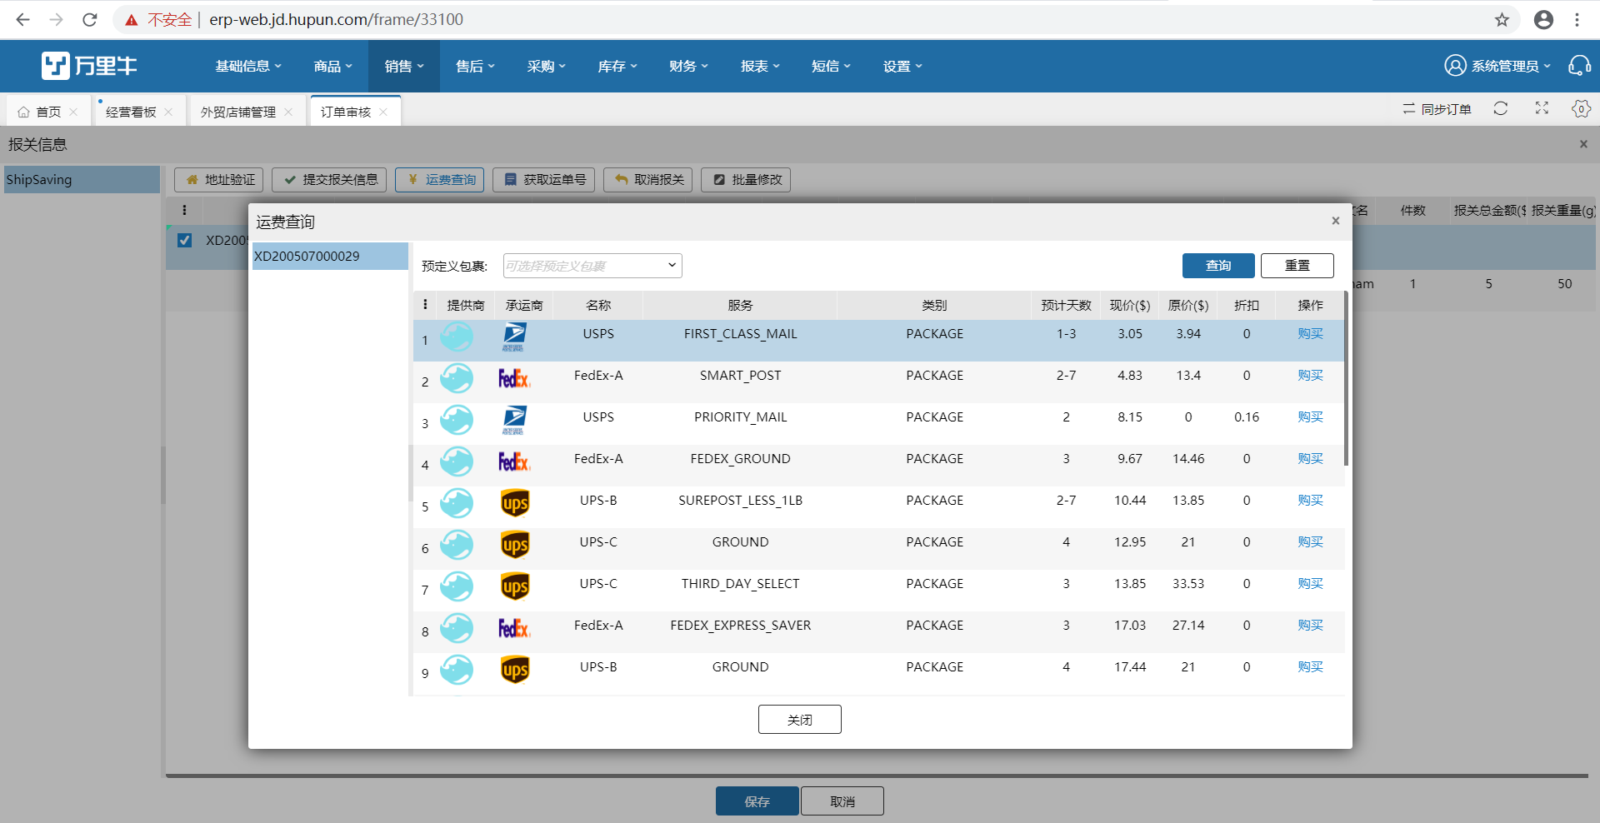This screenshot has height=823, width=1600.
Task: Switch to the 首页 tab
Action: (47, 112)
